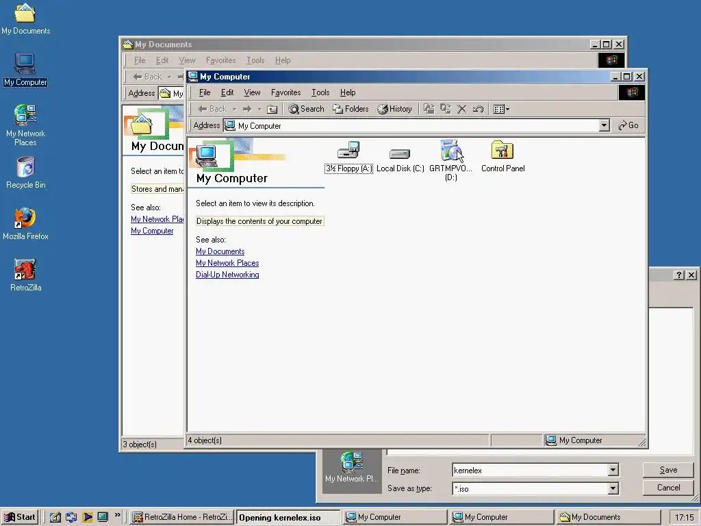Image resolution: width=701 pixels, height=526 pixels.
Task: Click the Start button
Action: [19, 517]
